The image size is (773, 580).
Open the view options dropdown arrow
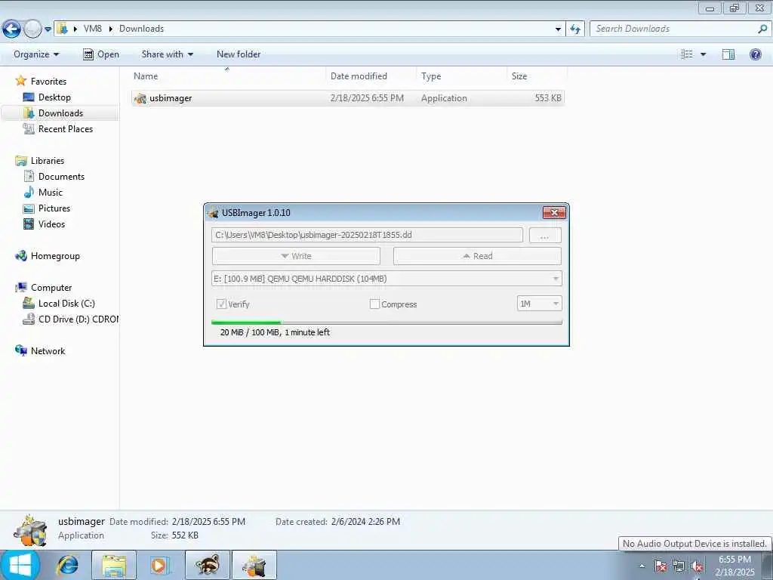(x=703, y=54)
